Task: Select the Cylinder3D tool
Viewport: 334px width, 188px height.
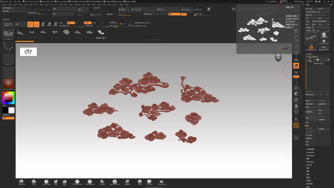Action: pos(324,35)
